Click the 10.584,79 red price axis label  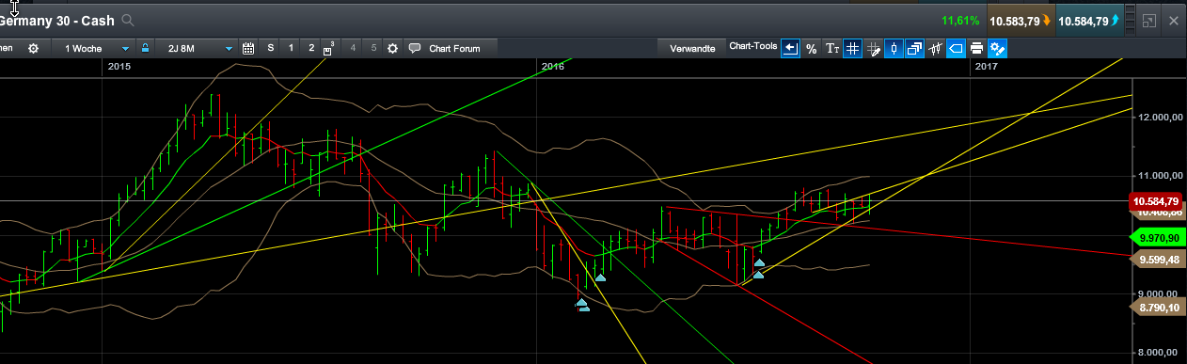[1155, 201]
